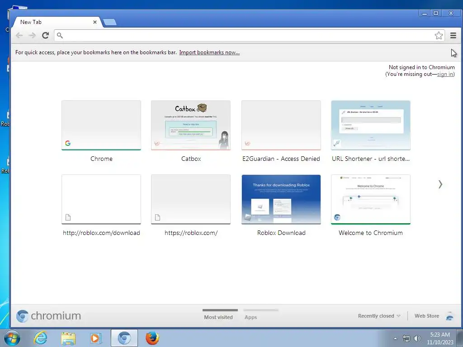The width and height of the screenshot is (463, 347).
Task: Click the Google favicon on Chrome tile
Action: 68,143
